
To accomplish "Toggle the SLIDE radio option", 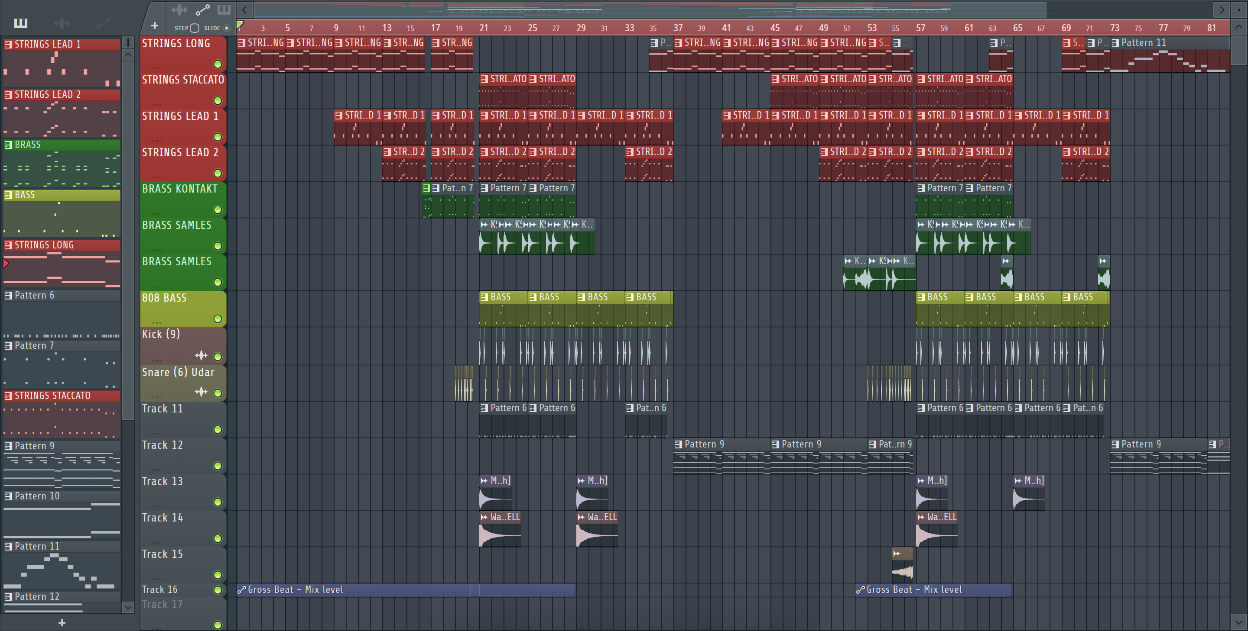I will point(226,28).
